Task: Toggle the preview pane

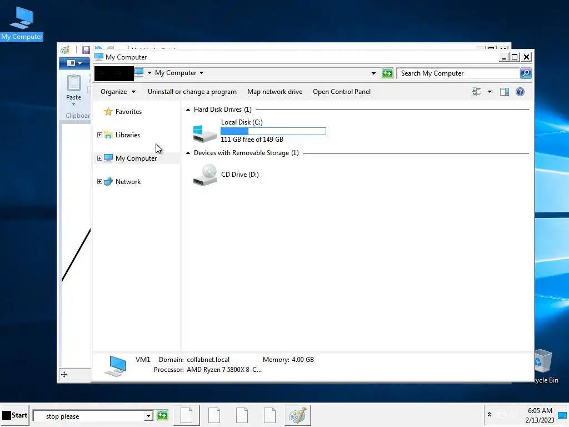Action: [x=505, y=92]
